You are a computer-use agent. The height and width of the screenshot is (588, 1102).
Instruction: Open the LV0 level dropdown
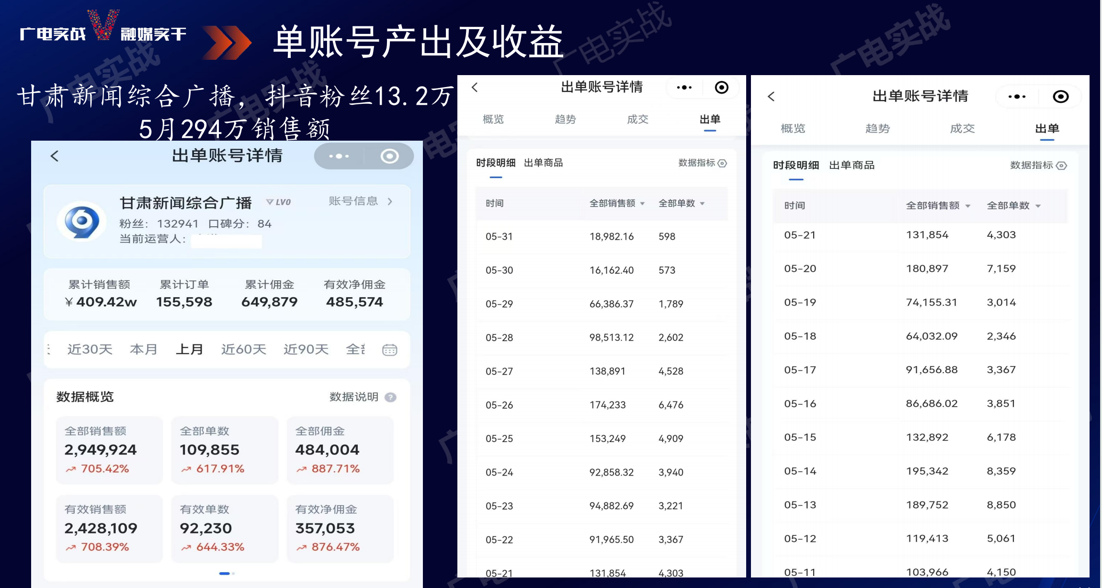click(x=279, y=202)
